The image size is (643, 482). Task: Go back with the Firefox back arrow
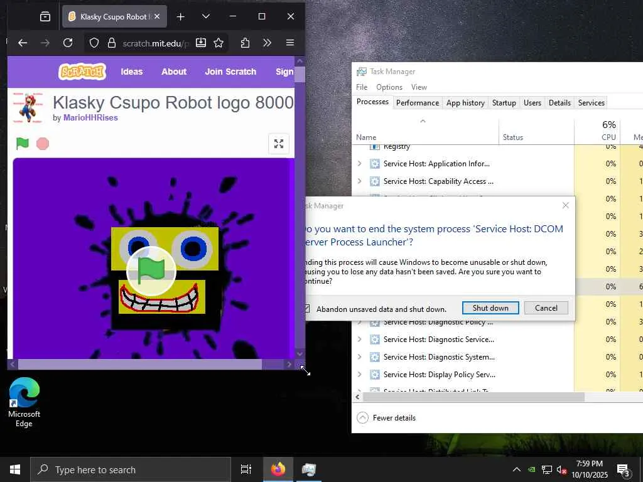point(23,43)
